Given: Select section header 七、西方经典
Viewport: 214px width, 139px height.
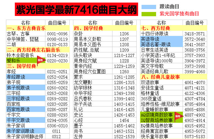Looking at the screenshot, I should 173,28.
